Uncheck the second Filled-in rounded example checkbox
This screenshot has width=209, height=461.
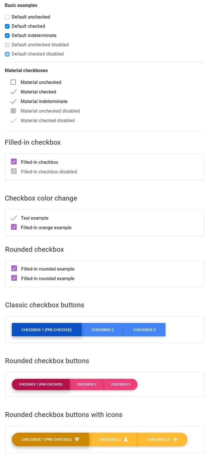click(14, 278)
